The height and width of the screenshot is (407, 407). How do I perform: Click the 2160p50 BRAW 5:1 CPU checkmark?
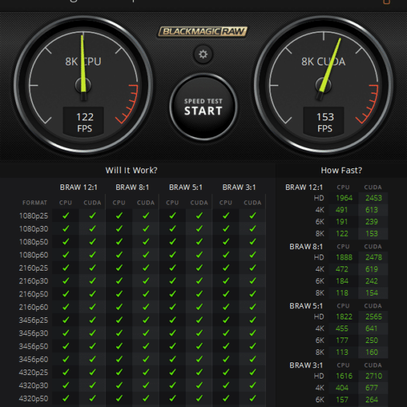pyautogui.click(x=173, y=294)
